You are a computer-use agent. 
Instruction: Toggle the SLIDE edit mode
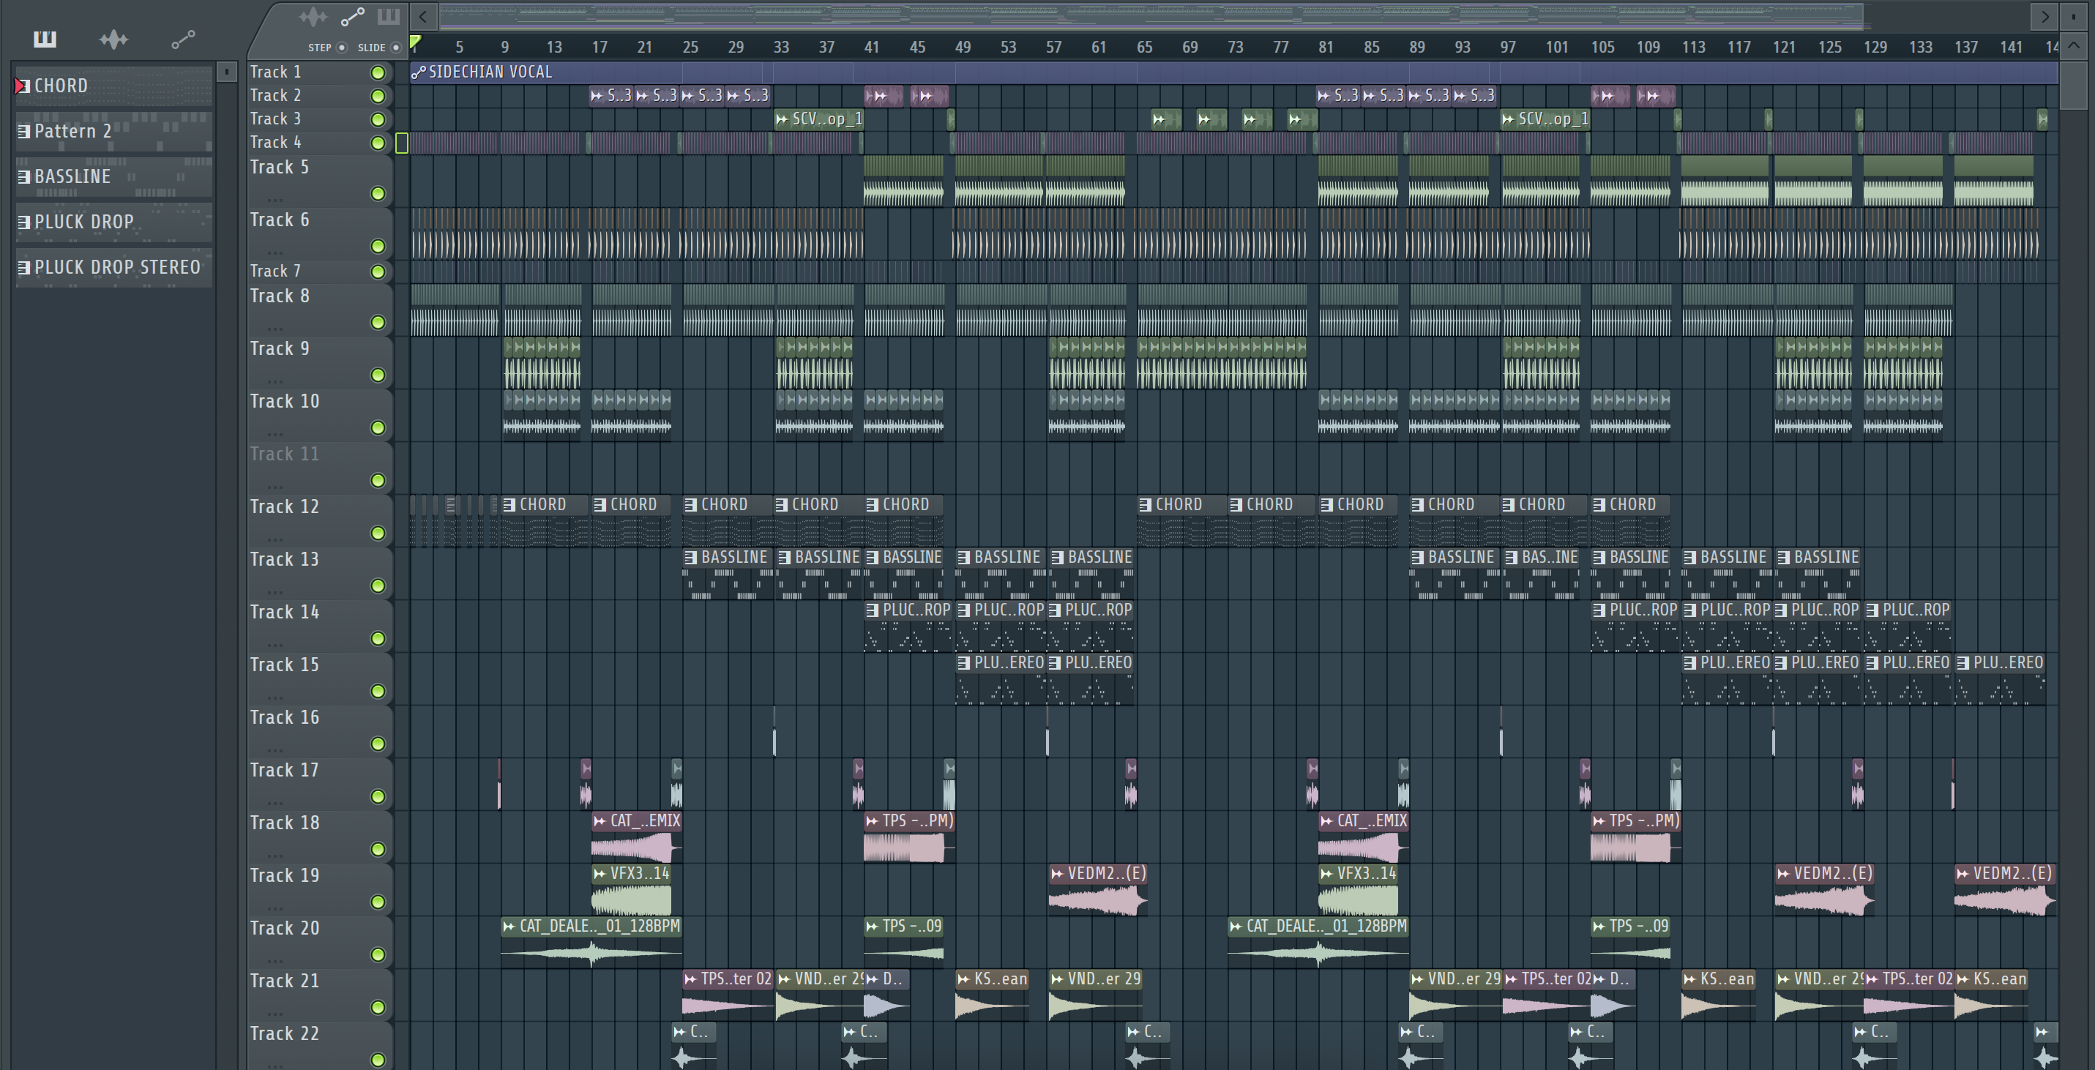click(396, 47)
